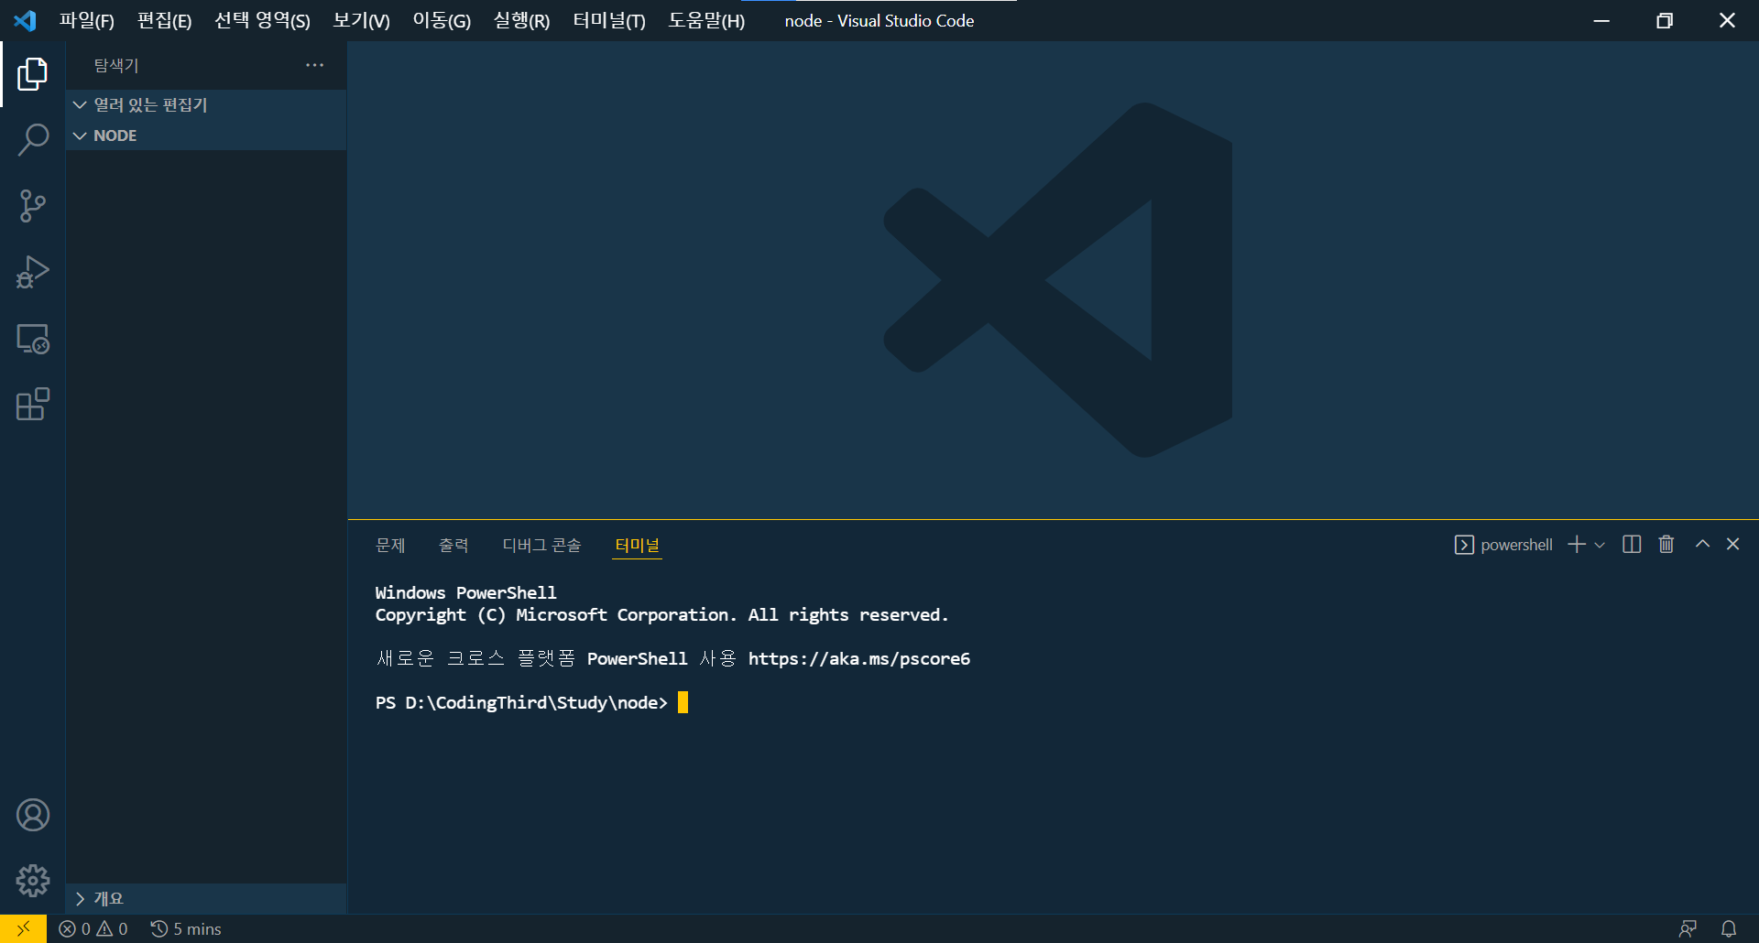1759x943 pixels.
Task: Follow the https://aka.ms/pscore6 link in terminal
Action: pos(859,658)
